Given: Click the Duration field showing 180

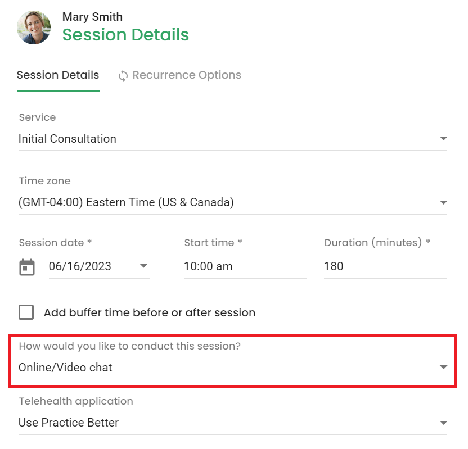Looking at the screenshot, I should point(385,266).
